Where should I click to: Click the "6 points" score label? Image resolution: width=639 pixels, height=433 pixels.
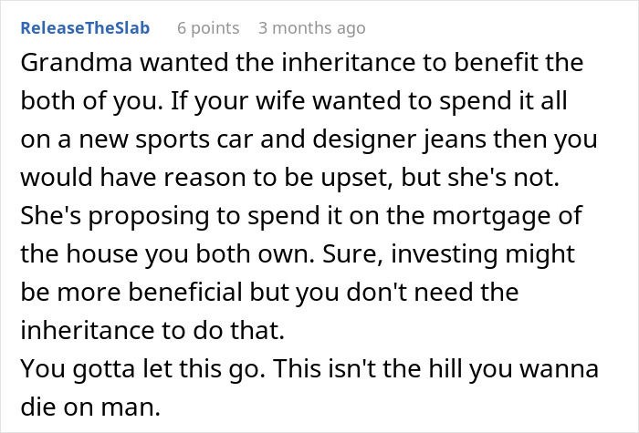[208, 26]
